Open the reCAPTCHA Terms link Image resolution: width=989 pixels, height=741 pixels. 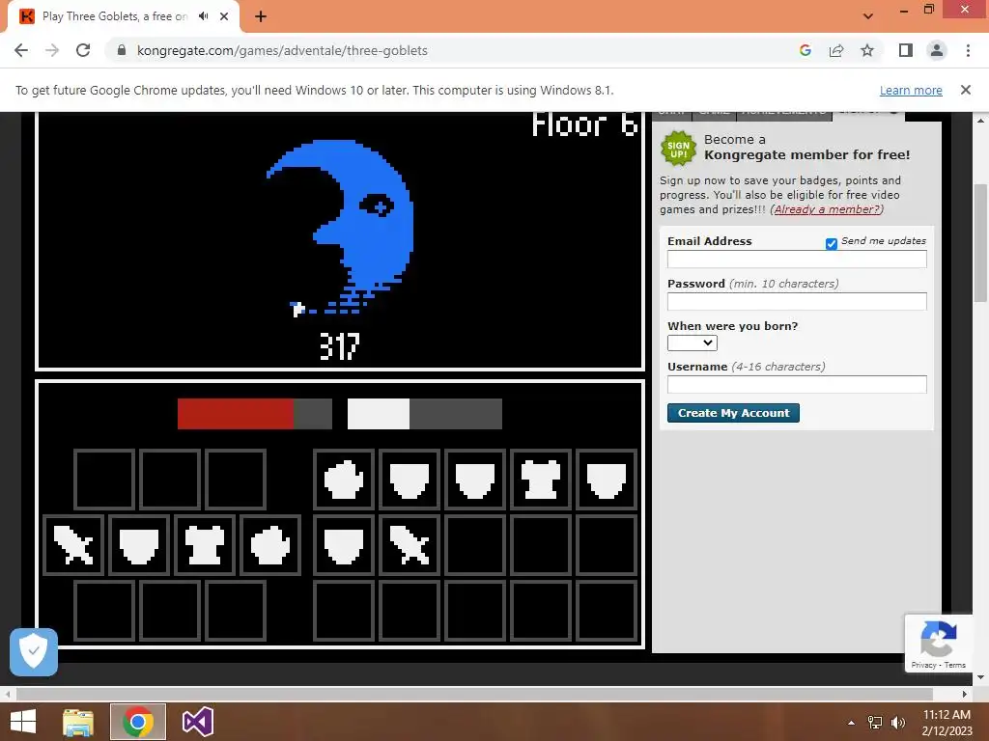[x=954, y=665]
